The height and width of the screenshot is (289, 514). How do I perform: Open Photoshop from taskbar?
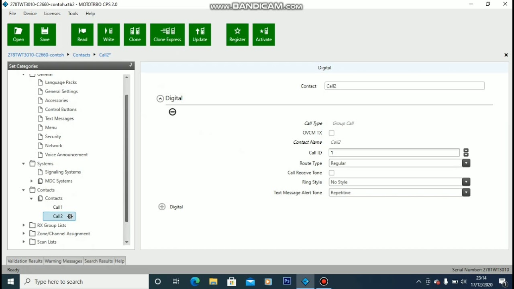pyautogui.click(x=287, y=281)
